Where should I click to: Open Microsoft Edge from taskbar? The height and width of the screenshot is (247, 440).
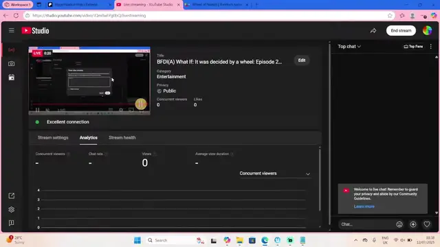point(265,240)
